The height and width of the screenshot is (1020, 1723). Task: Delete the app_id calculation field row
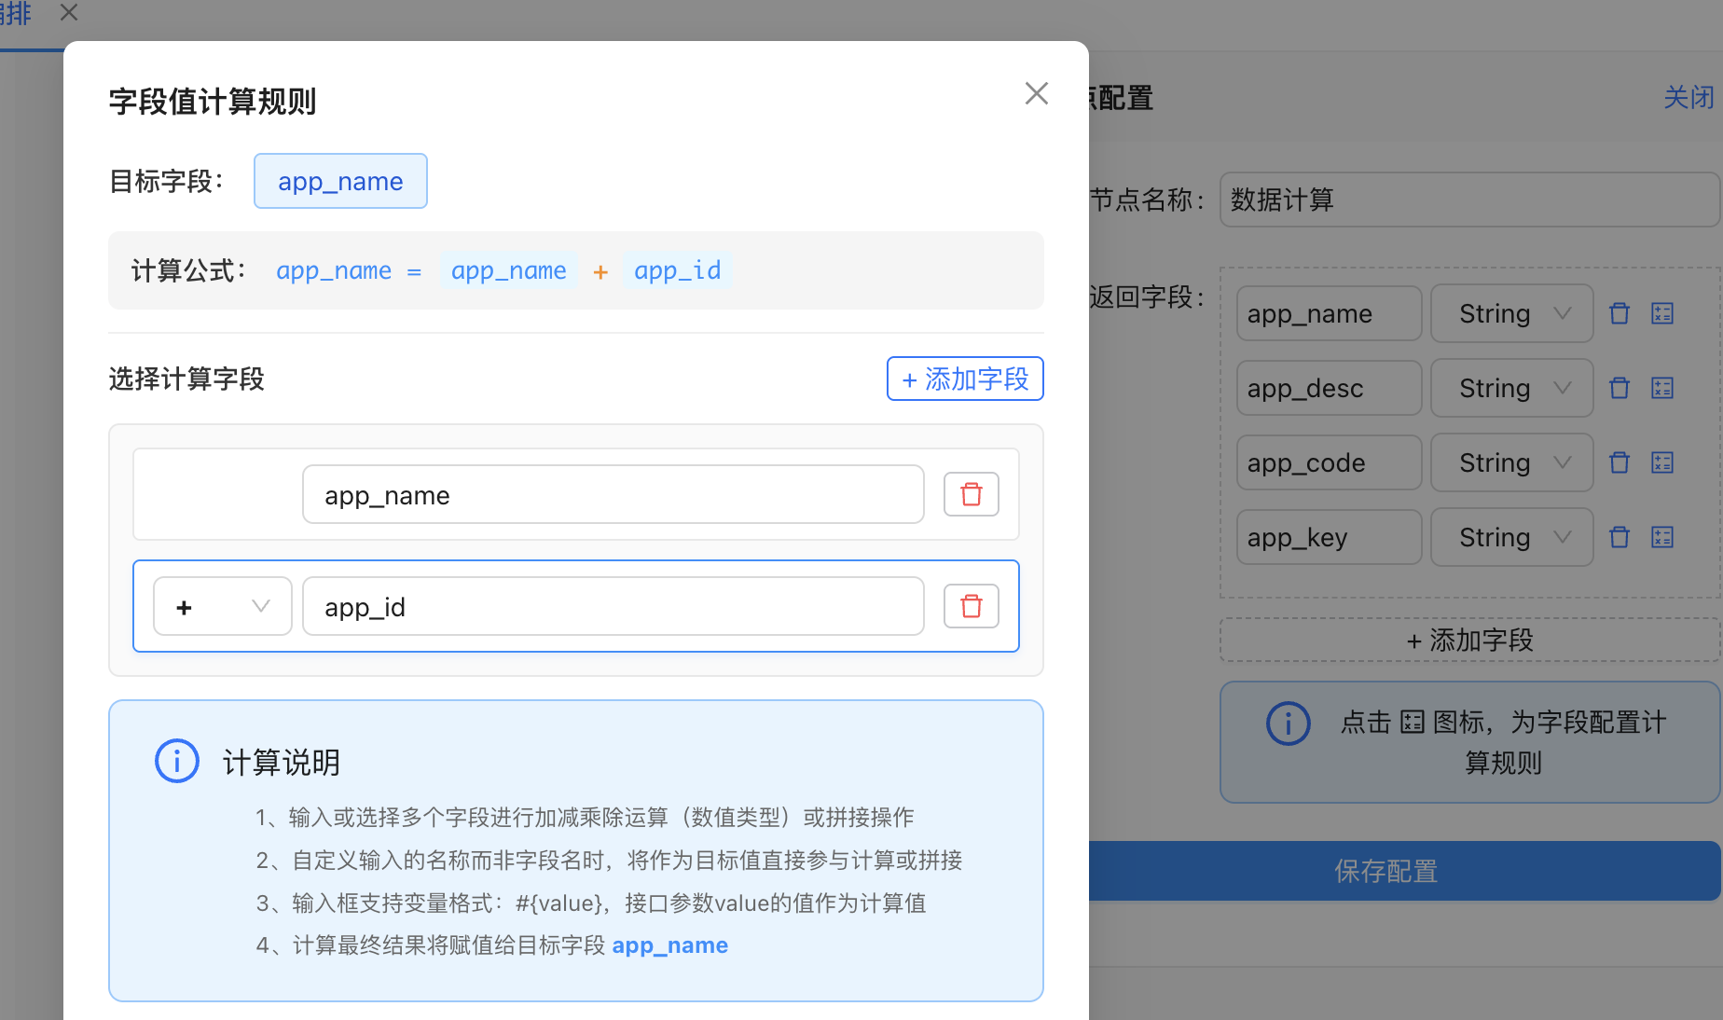[x=971, y=606]
